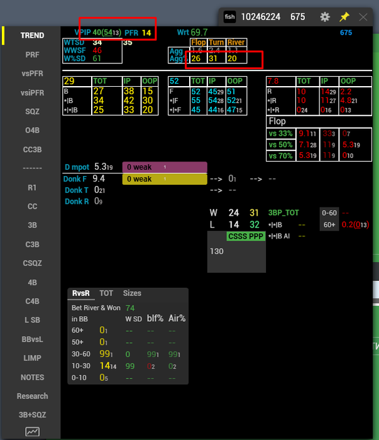Click the Turn column header in Agg table
The width and height of the screenshot is (379, 440).
pyautogui.click(x=216, y=42)
